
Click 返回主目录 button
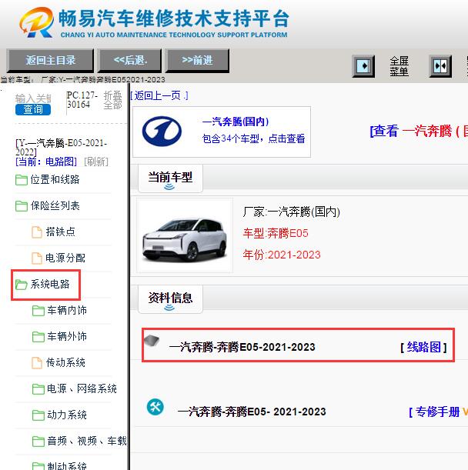(x=50, y=61)
